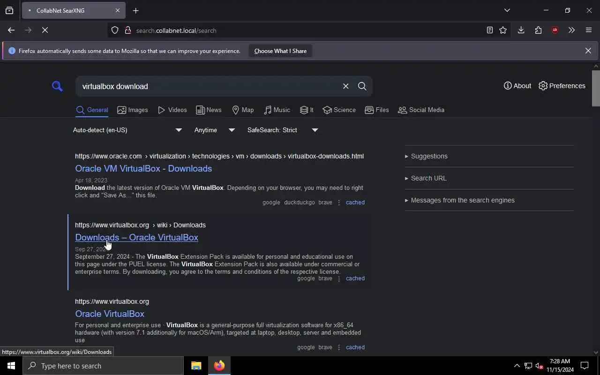Click Choose What I Share button
The image size is (600, 375).
280,51
